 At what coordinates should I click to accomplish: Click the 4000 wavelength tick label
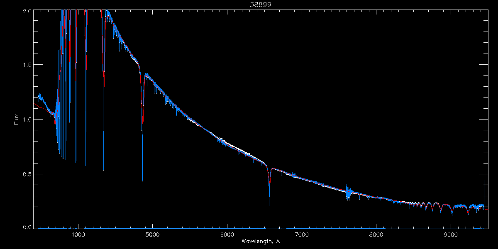tap(78, 235)
